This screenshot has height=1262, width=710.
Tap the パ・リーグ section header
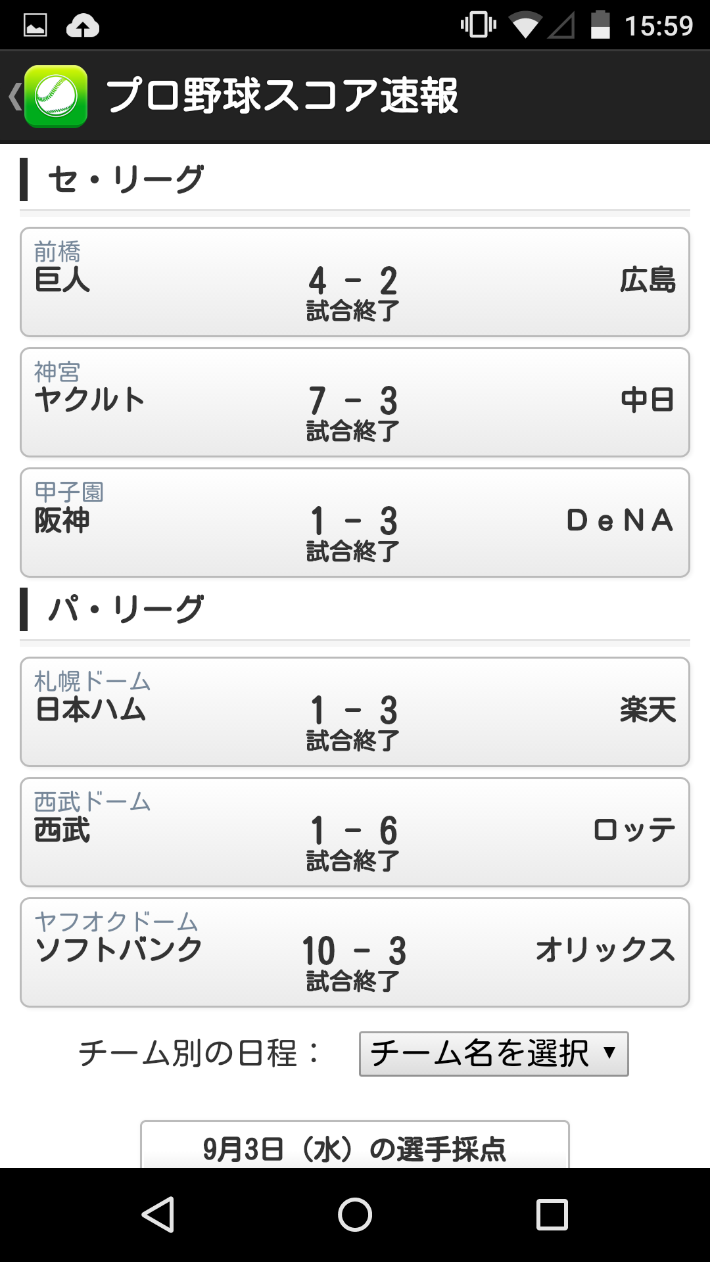(125, 609)
